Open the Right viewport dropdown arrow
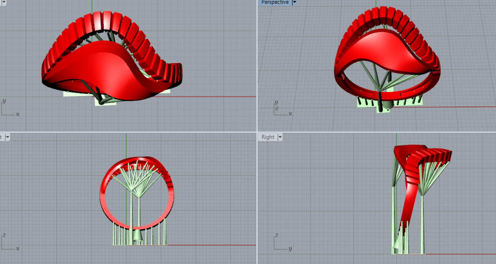This screenshot has height=264, width=496. point(280,137)
